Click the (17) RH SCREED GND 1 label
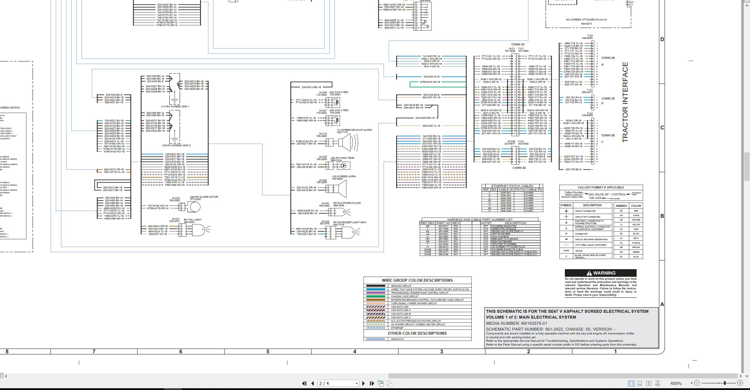Screen dimensions: 750x390 click(175, 106)
